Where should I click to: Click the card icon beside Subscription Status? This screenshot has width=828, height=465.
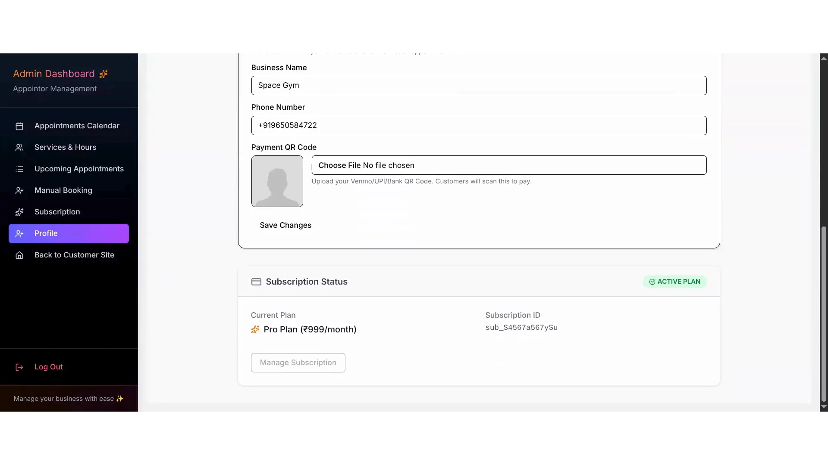click(x=256, y=282)
